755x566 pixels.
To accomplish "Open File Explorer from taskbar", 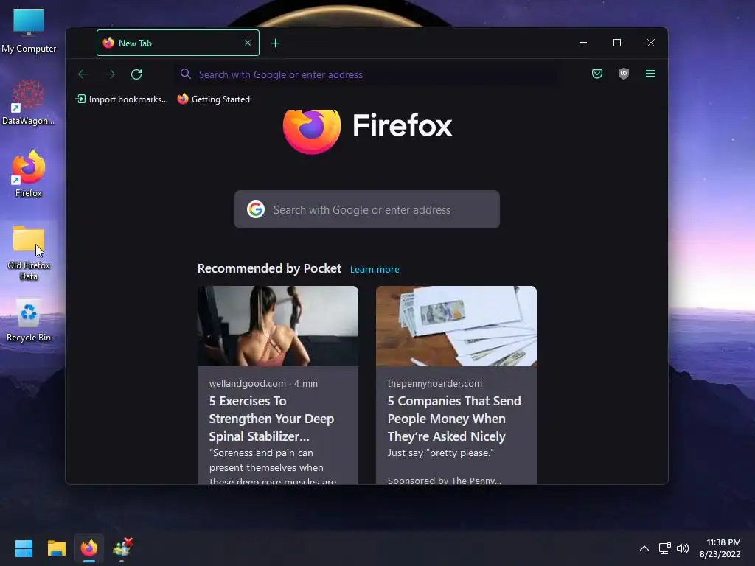I will coord(56,548).
